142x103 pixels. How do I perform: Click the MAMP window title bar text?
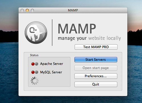[x=73, y=10]
